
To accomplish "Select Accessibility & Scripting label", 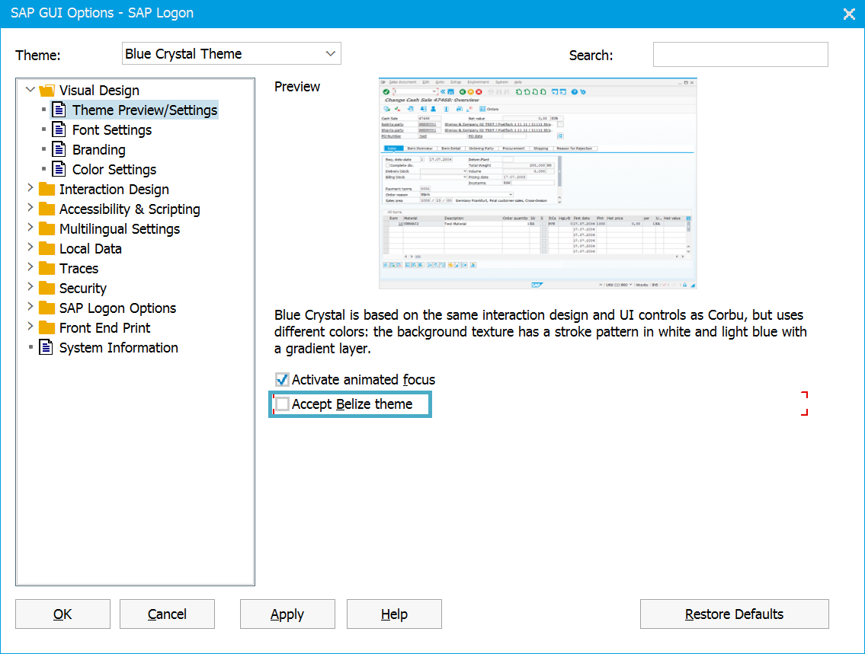I will pos(130,209).
